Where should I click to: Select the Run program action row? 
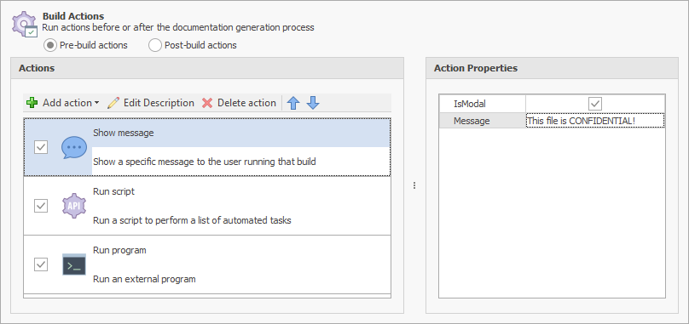pyautogui.click(x=207, y=264)
